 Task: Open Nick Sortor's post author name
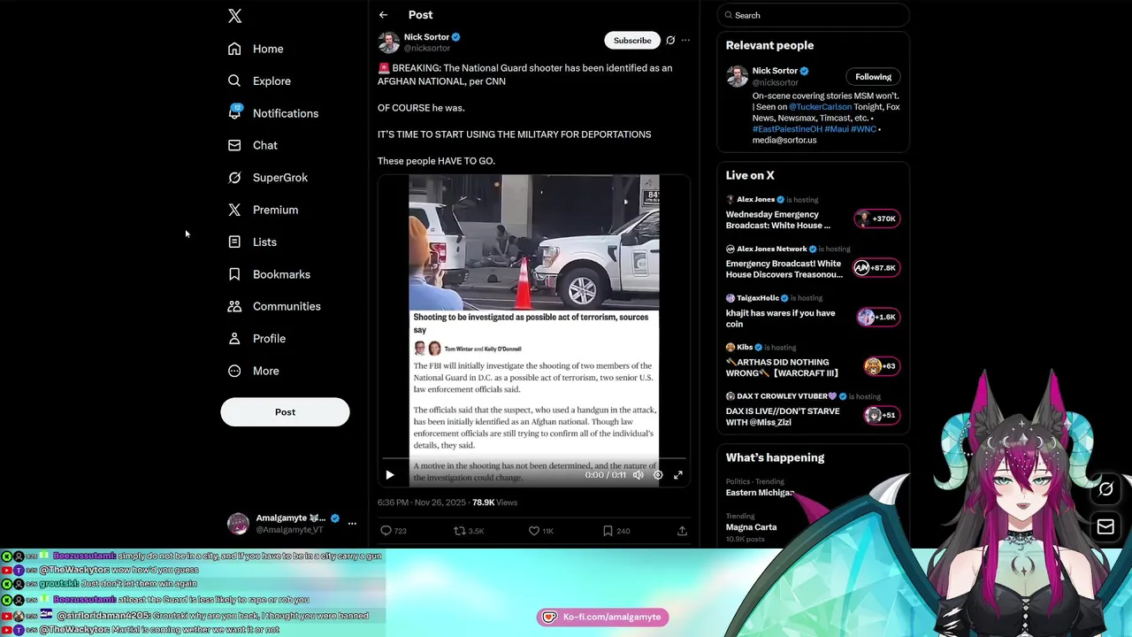coord(426,37)
